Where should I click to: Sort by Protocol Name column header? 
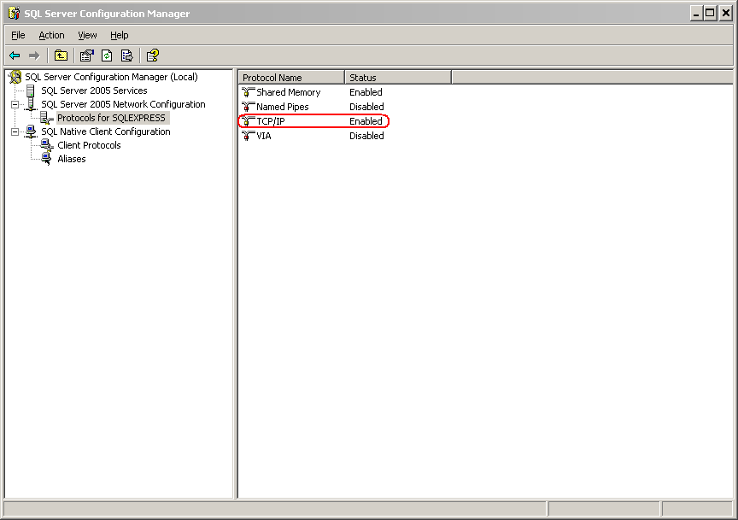[291, 78]
